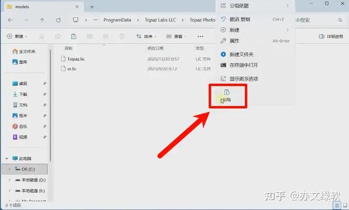Viewport: 349px width, 210px height.
Task: Sort by 类型 column header
Action: (x=200, y=48)
